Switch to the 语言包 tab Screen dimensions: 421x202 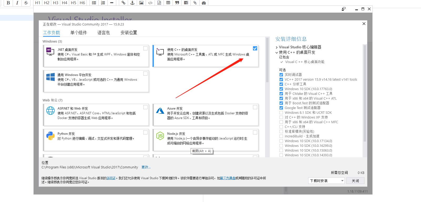(104, 33)
